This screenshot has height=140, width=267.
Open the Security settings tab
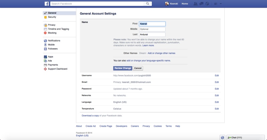coord(59,17)
